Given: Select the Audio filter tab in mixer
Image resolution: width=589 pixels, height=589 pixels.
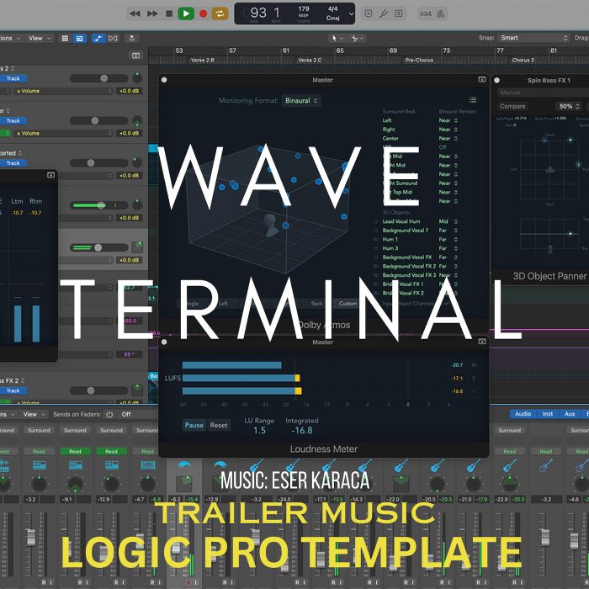Looking at the screenshot, I should 523,414.
